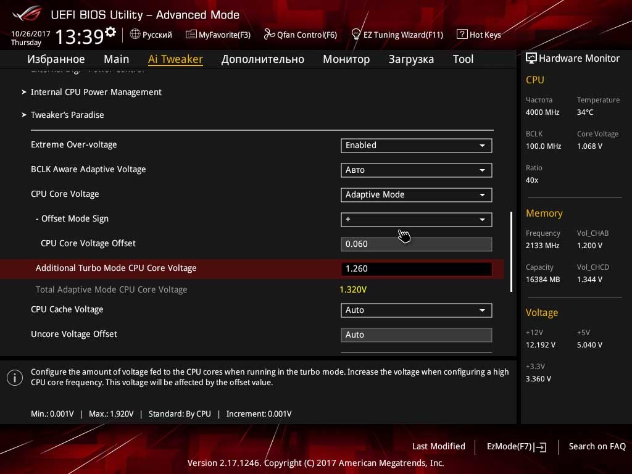Click CPU temperature value 34°C
Screen dimensions: 632x474
tap(585, 112)
